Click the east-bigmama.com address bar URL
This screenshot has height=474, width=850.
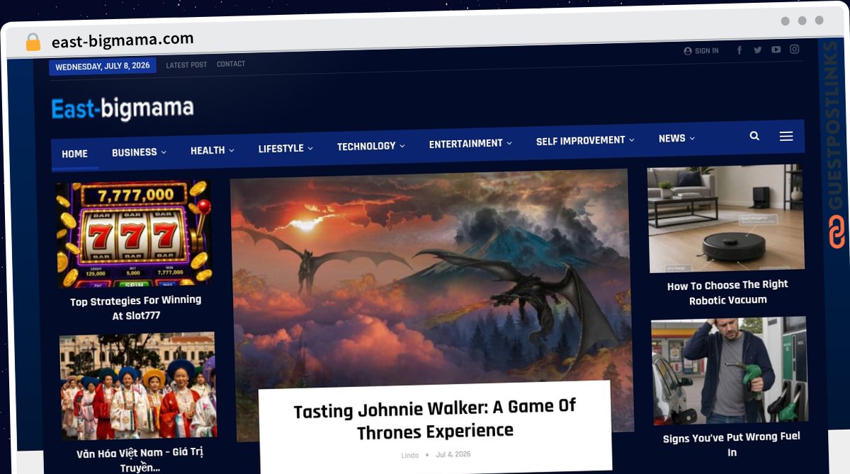(x=123, y=40)
